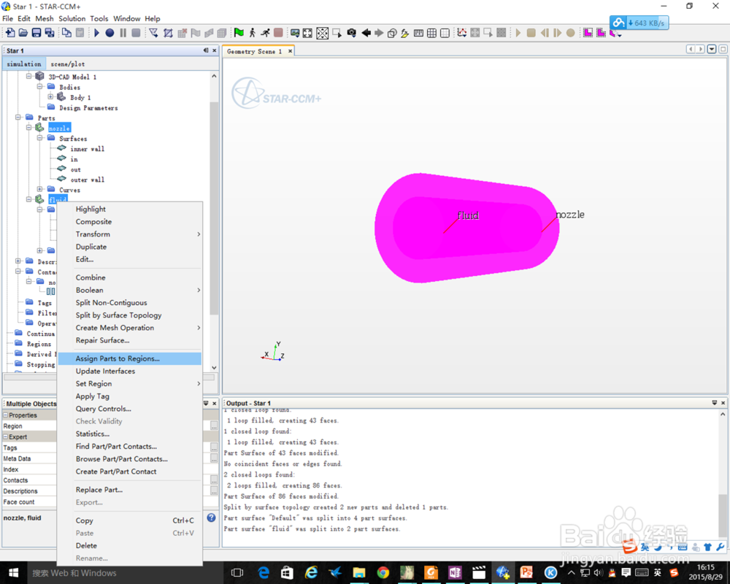Click the Open folder toolbar icon
The image size is (730, 584).
23,33
